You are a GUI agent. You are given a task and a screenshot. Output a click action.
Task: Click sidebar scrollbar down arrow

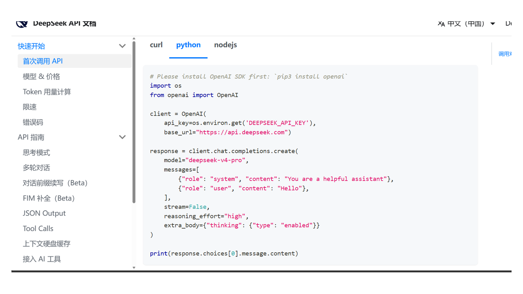(134, 268)
